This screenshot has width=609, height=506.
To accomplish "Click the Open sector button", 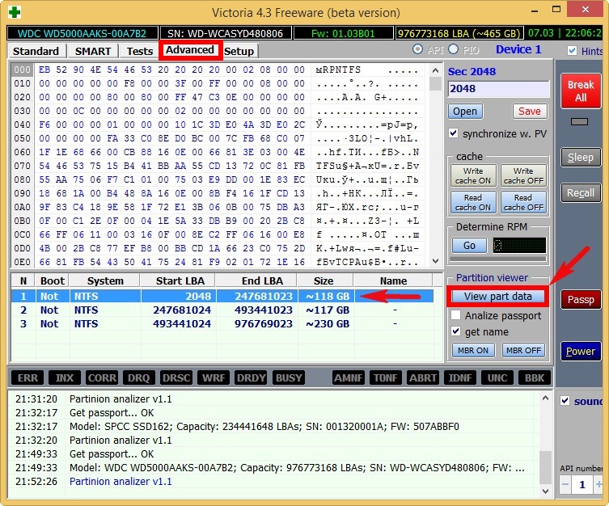I will click(x=465, y=112).
